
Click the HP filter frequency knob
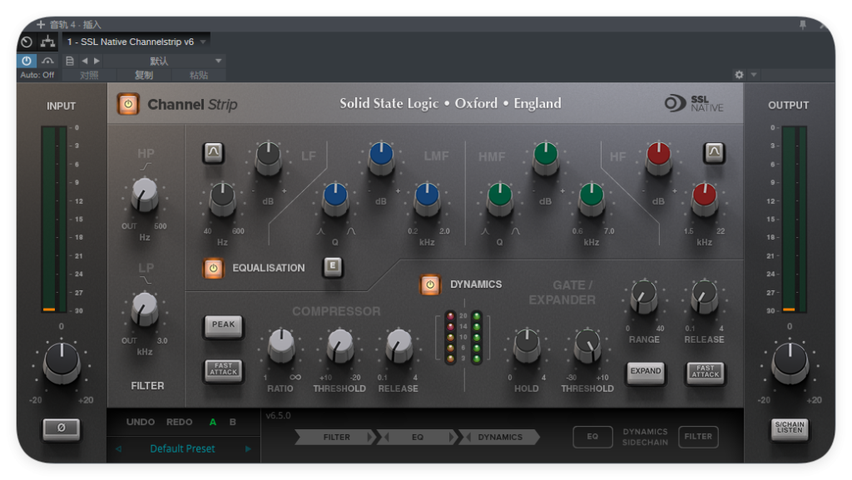tap(145, 195)
